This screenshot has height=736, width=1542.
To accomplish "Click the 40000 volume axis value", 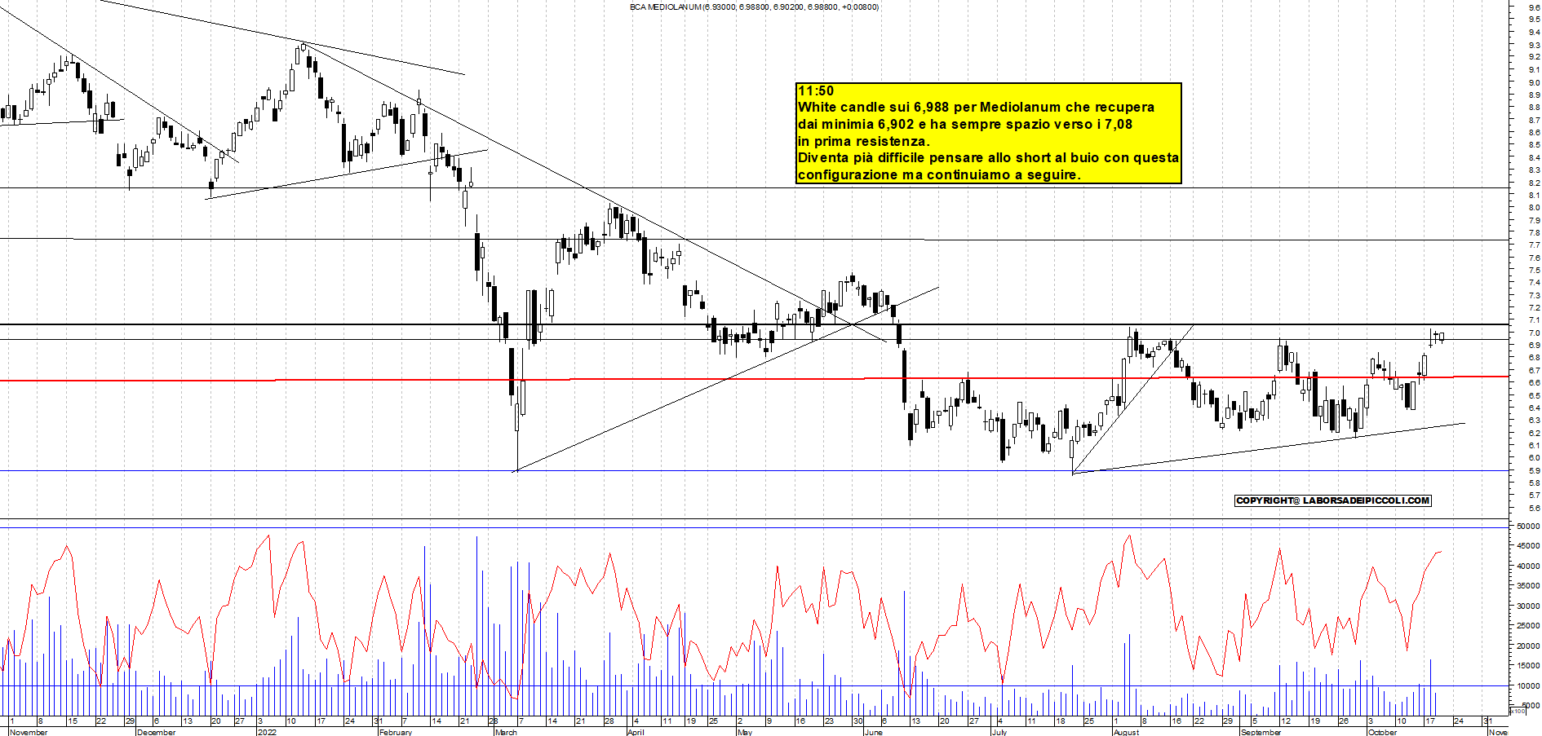I will (x=1528, y=566).
